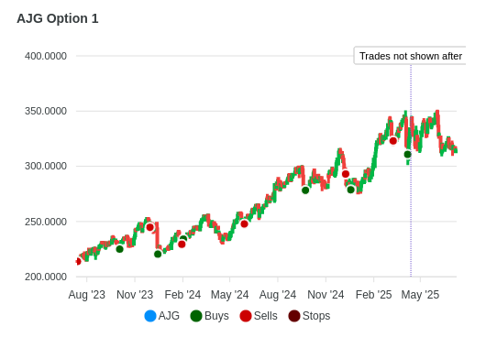Image resolution: width=486 pixels, height=348 pixels.
Task: Click the blue AJG legend circle
Action: coord(150,316)
